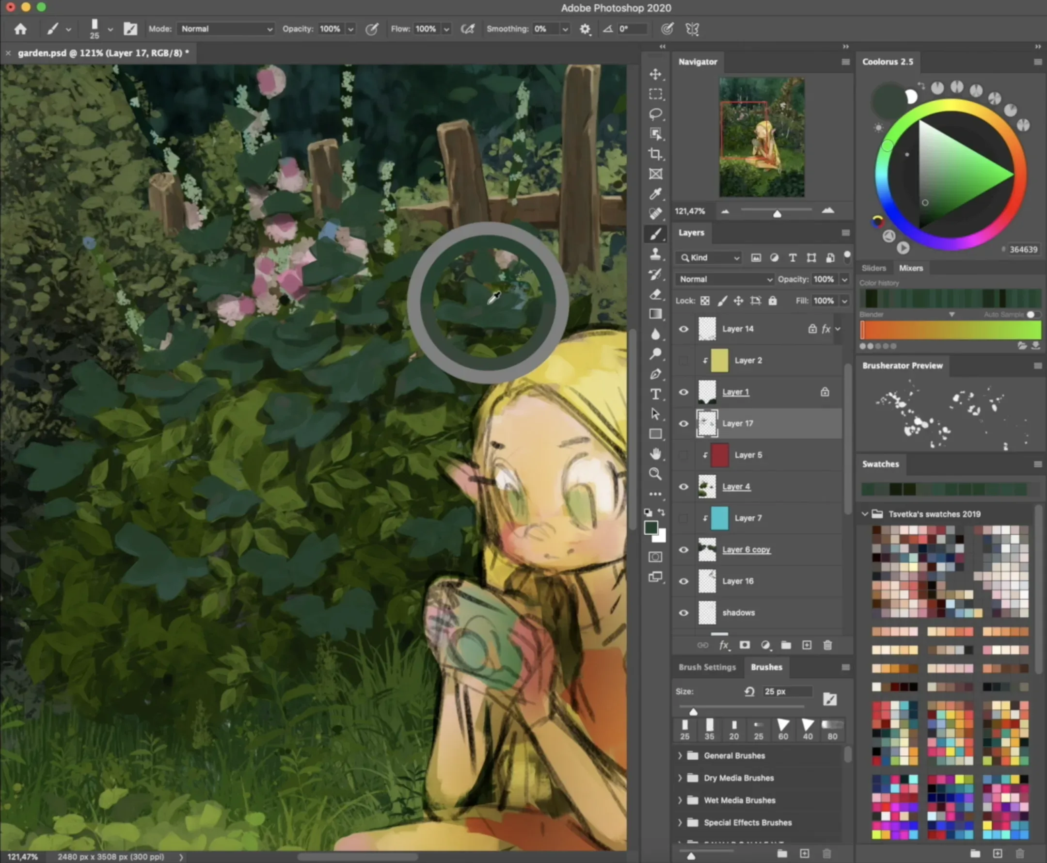Select the Crop tool
1047x863 pixels.
(655, 154)
